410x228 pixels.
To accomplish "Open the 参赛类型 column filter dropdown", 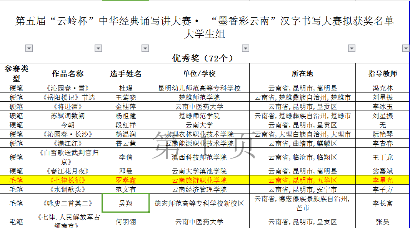I will coord(29,48).
